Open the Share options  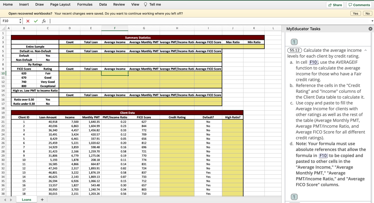click(x=335, y=4)
